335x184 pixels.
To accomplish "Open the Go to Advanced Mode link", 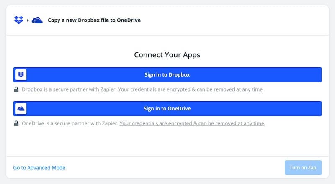I will [39, 168].
